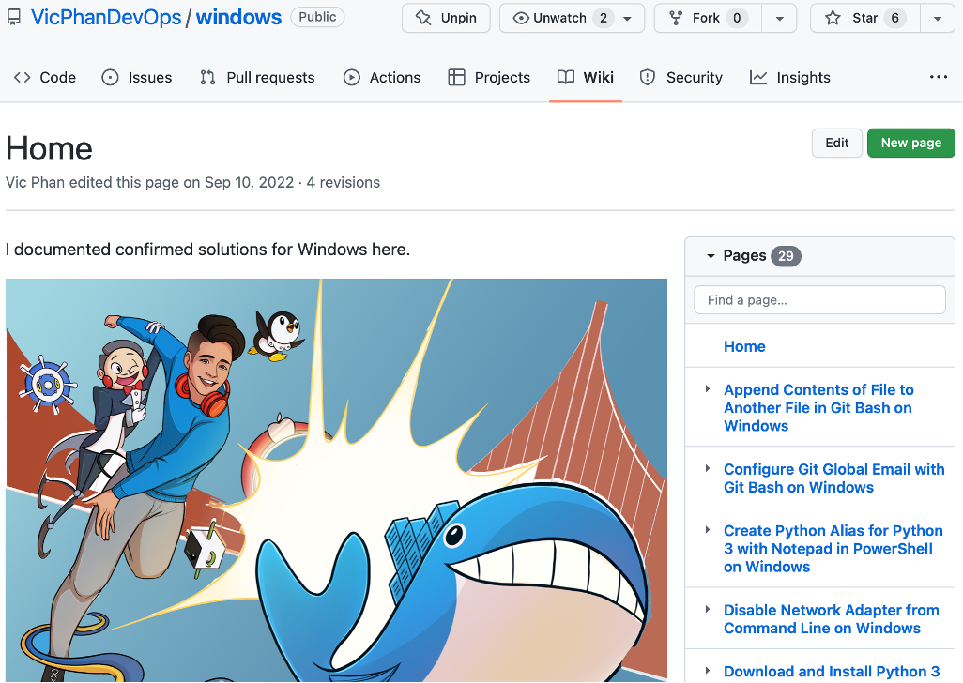963x683 pixels.
Task: Open the Pull requests tab
Action: (x=257, y=77)
